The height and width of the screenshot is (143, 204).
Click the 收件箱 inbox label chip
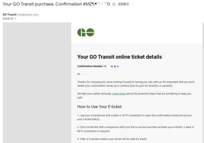click(122, 4)
